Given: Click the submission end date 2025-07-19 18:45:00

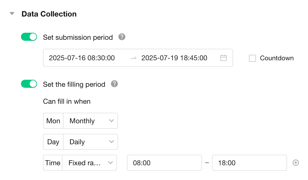Looking at the screenshot, I should 174,58.
